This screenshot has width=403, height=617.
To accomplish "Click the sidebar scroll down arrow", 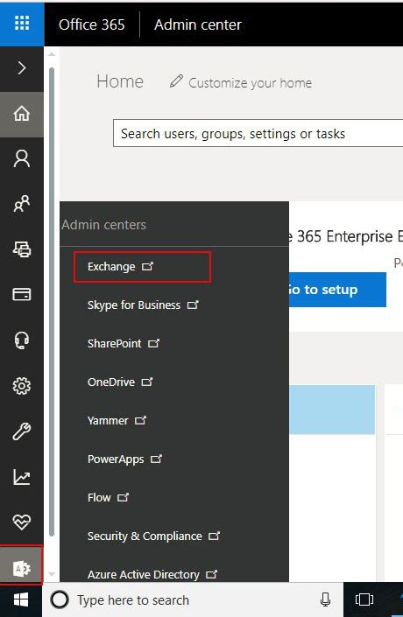I will [52, 574].
